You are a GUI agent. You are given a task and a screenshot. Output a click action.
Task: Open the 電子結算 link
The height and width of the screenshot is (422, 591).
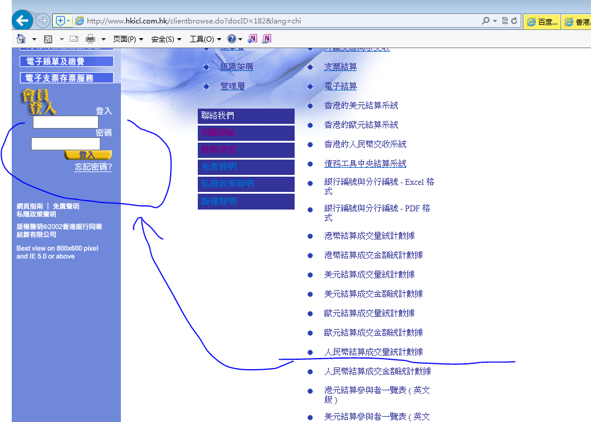click(340, 86)
